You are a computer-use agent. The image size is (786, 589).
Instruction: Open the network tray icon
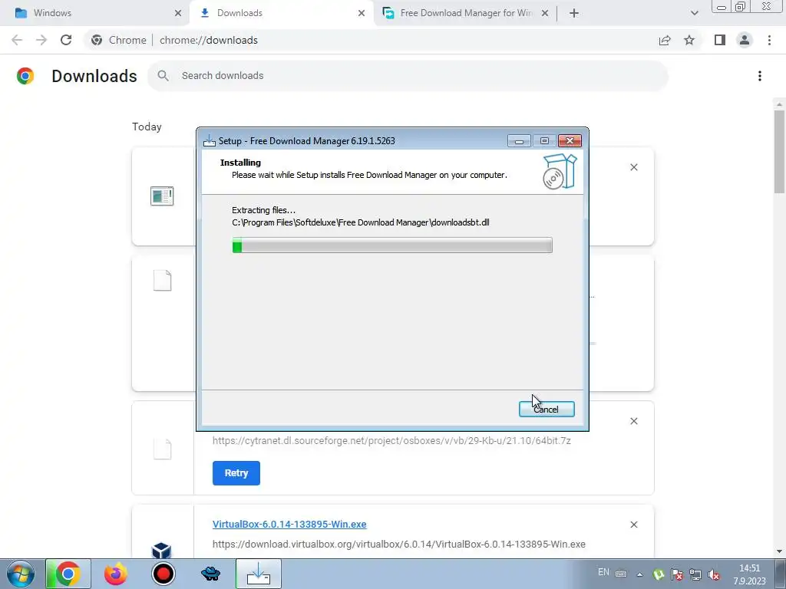pyautogui.click(x=695, y=575)
